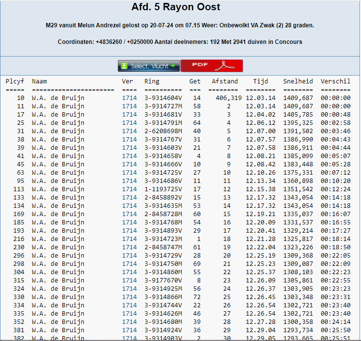
Task: Open the 1714 link for ring 3-9314604V
Action: pyautogui.click(x=129, y=98)
